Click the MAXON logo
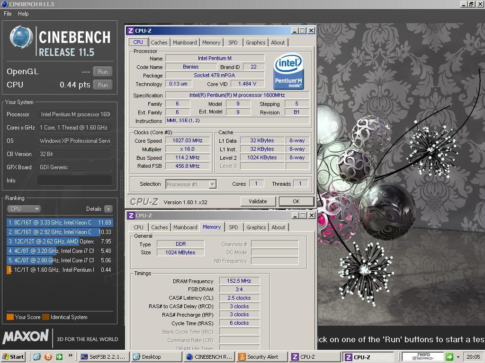 [26, 337]
